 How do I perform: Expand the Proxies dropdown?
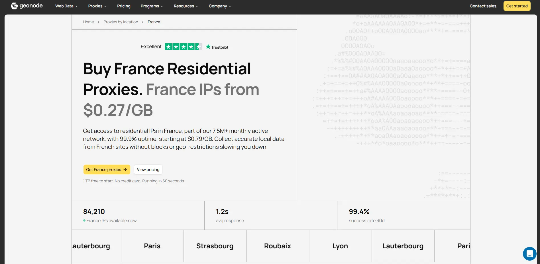click(97, 6)
